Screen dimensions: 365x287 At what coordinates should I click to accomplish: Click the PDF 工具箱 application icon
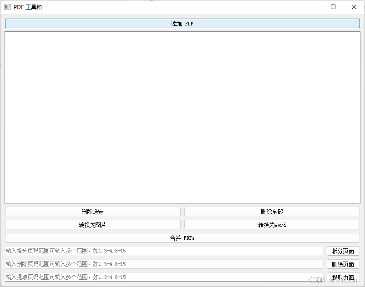coord(8,7)
